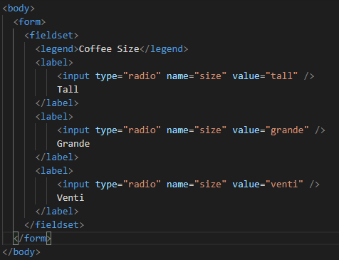
Task: Click type="radio" on the venti input line
Action: pos(128,184)
